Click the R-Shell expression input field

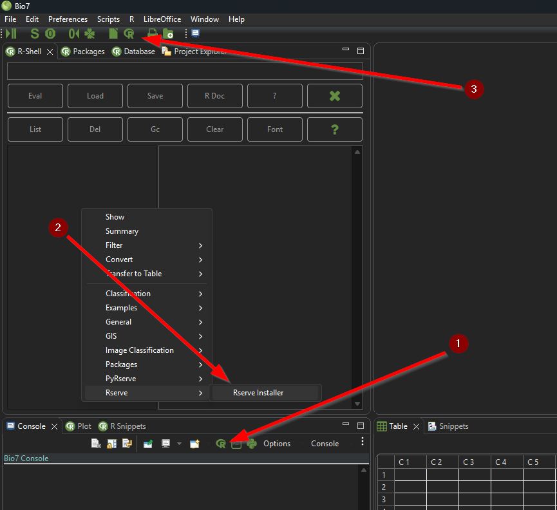tap(185, 71)
